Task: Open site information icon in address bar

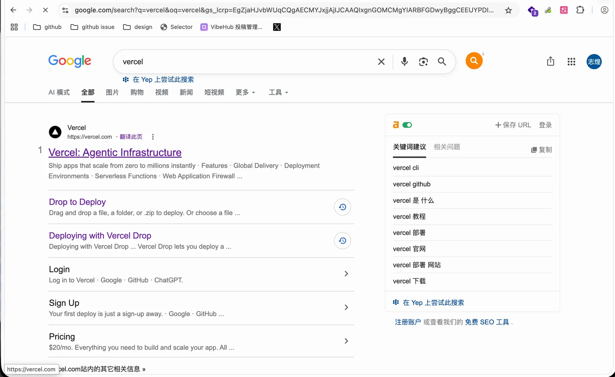Action: click(x=65, y=10)
